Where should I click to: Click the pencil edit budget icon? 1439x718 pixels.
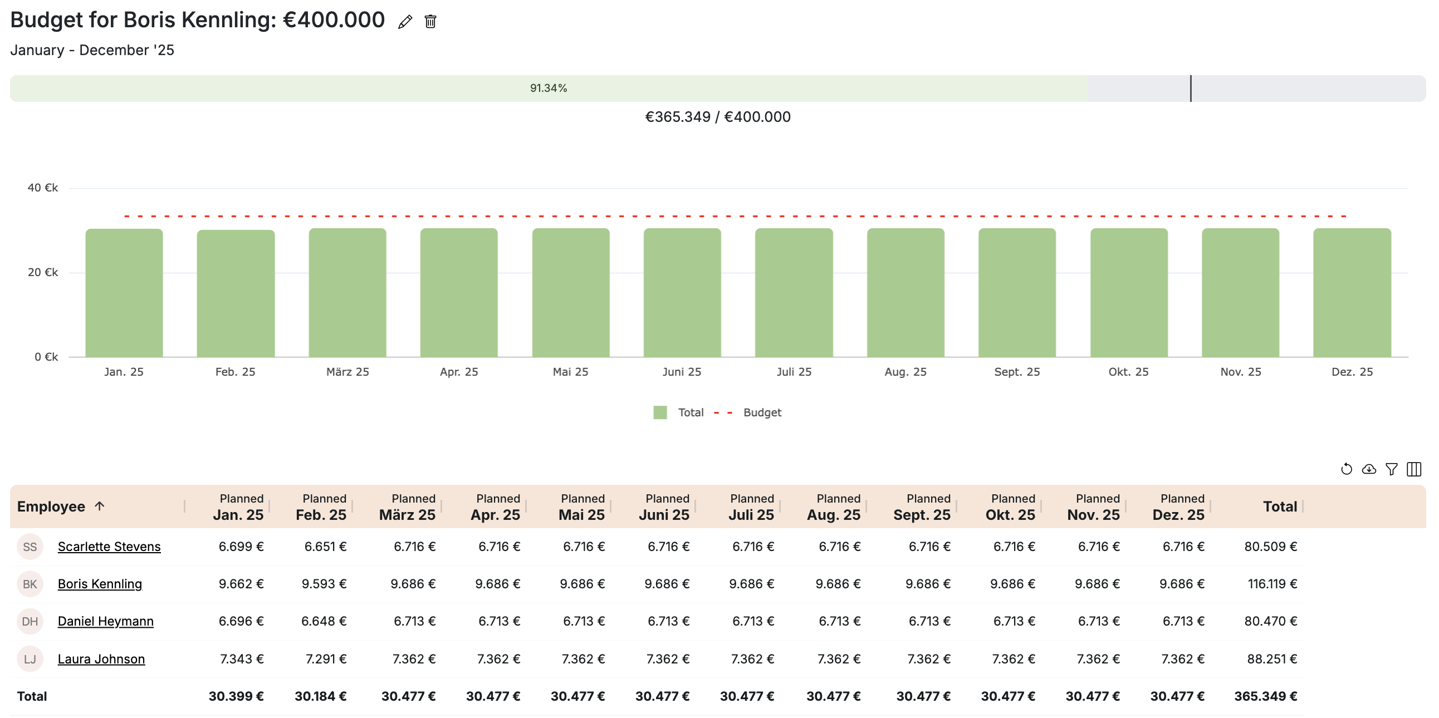405,22
